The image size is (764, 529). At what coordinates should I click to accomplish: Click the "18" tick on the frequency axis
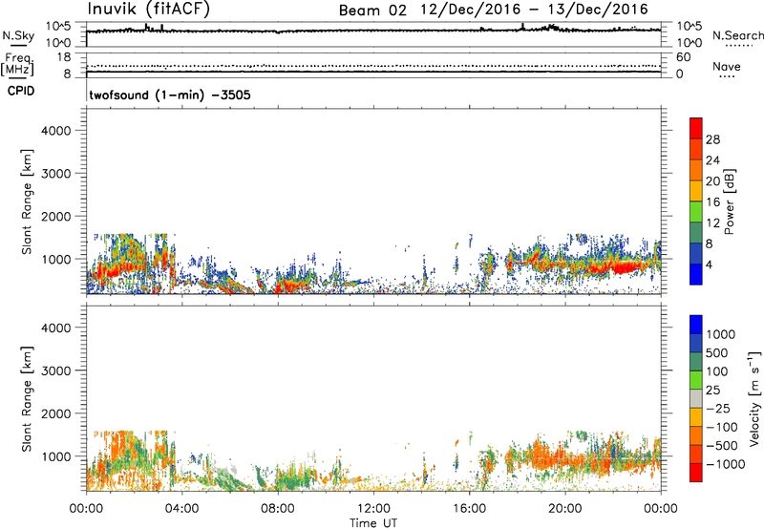[x=64, y=57]
